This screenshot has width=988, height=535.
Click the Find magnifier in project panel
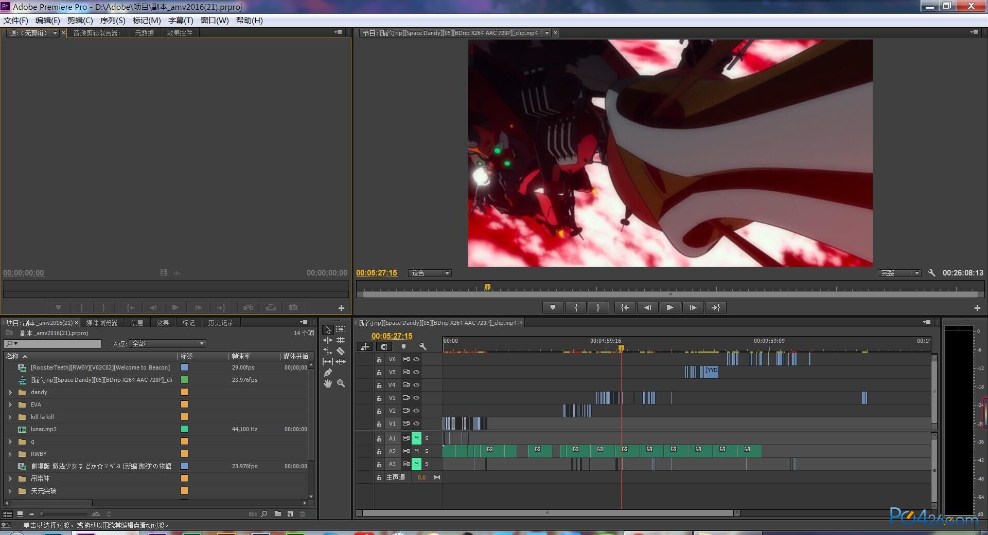pyautogui.click(x=264, y=514)
